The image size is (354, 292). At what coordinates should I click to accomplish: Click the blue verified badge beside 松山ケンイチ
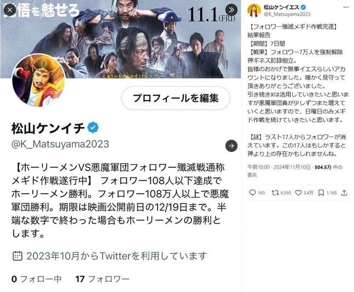pyautogui.click(x=93, y=127)
